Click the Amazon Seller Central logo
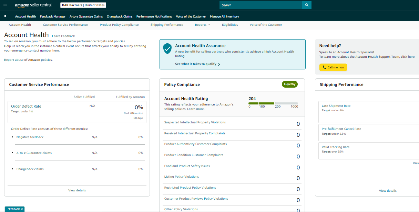 click(x=33, y=5)
